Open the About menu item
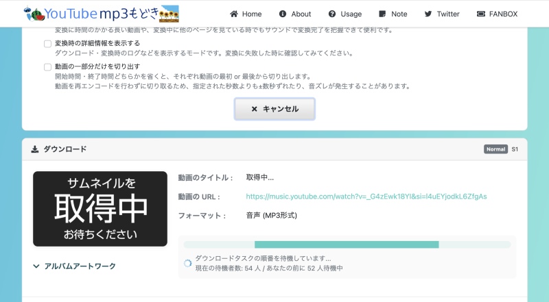The width and height of the screenshot is (549, 302). click(x=295, y=14)
